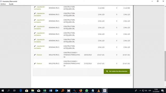The height and width of the screenshot is (93, 166).
Task: Click the edit pencil in the 2.112.562 salary row
Action: click(35, 7)
